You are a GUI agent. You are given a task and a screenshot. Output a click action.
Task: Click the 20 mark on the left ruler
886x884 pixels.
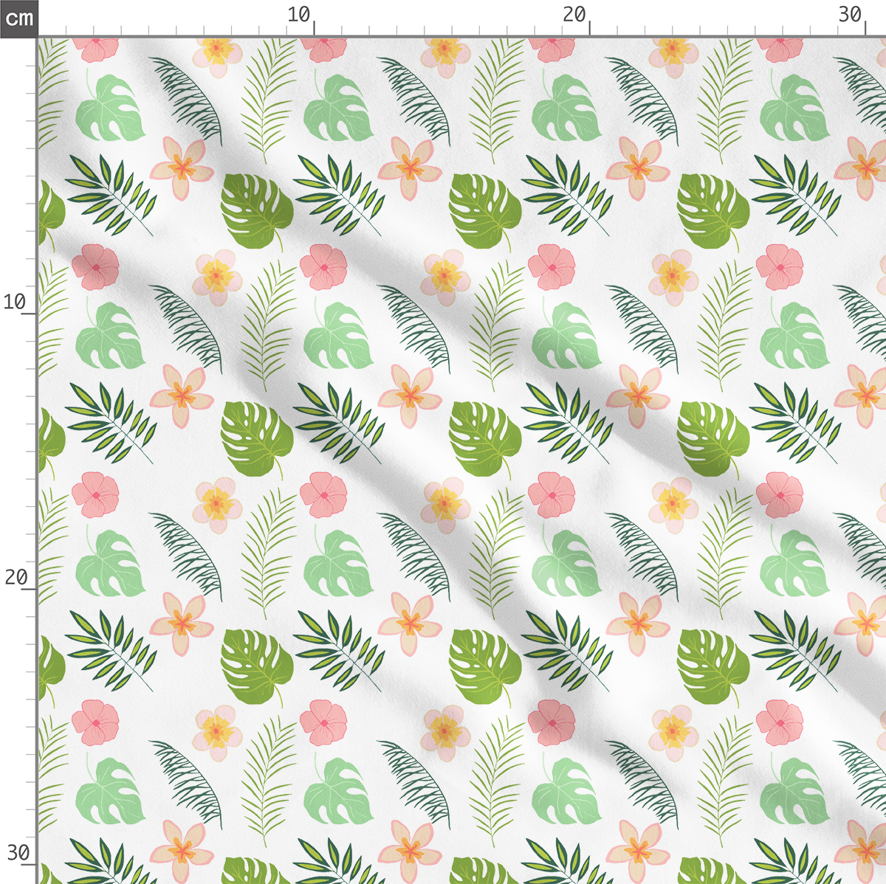tap(16, 577)
